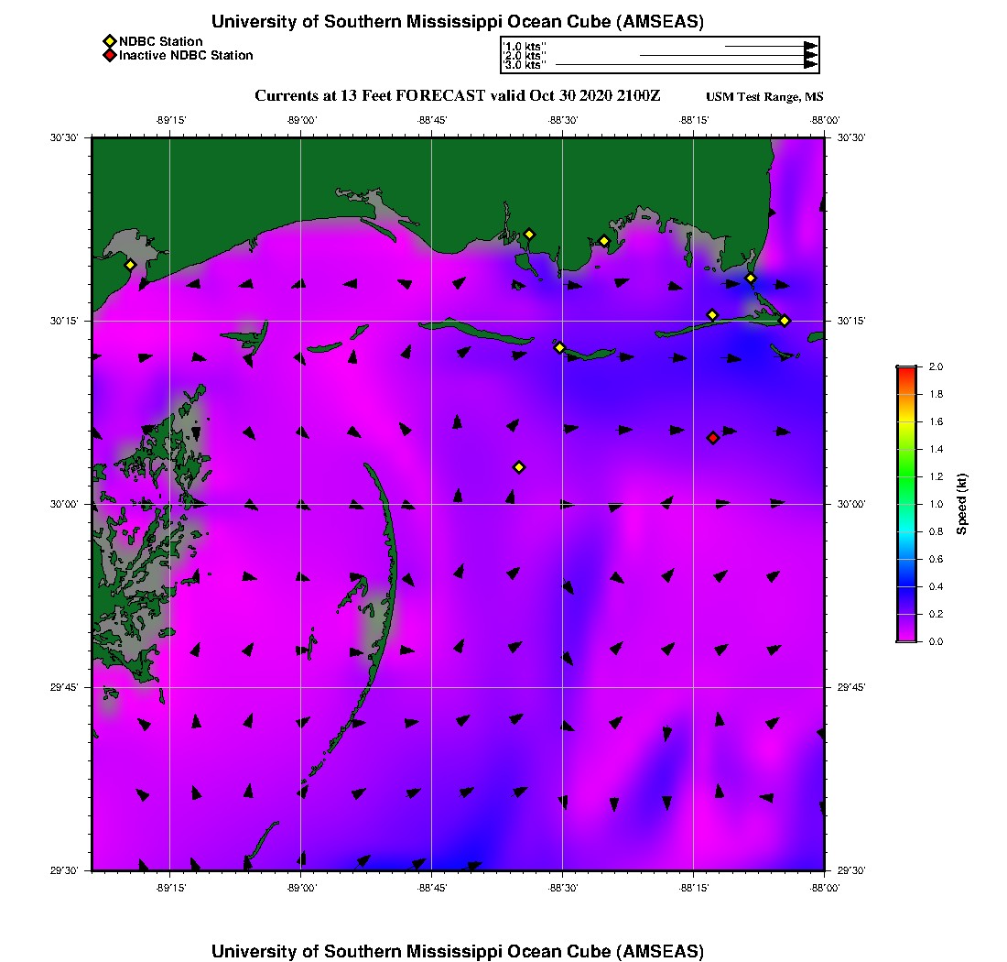
Task: Click the magenta bottom of the speed color bar
Action: [906, 638]
